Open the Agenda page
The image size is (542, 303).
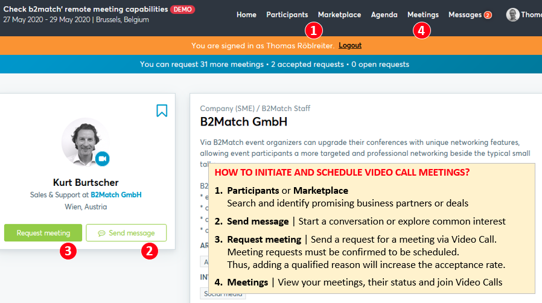pos(384,15)
